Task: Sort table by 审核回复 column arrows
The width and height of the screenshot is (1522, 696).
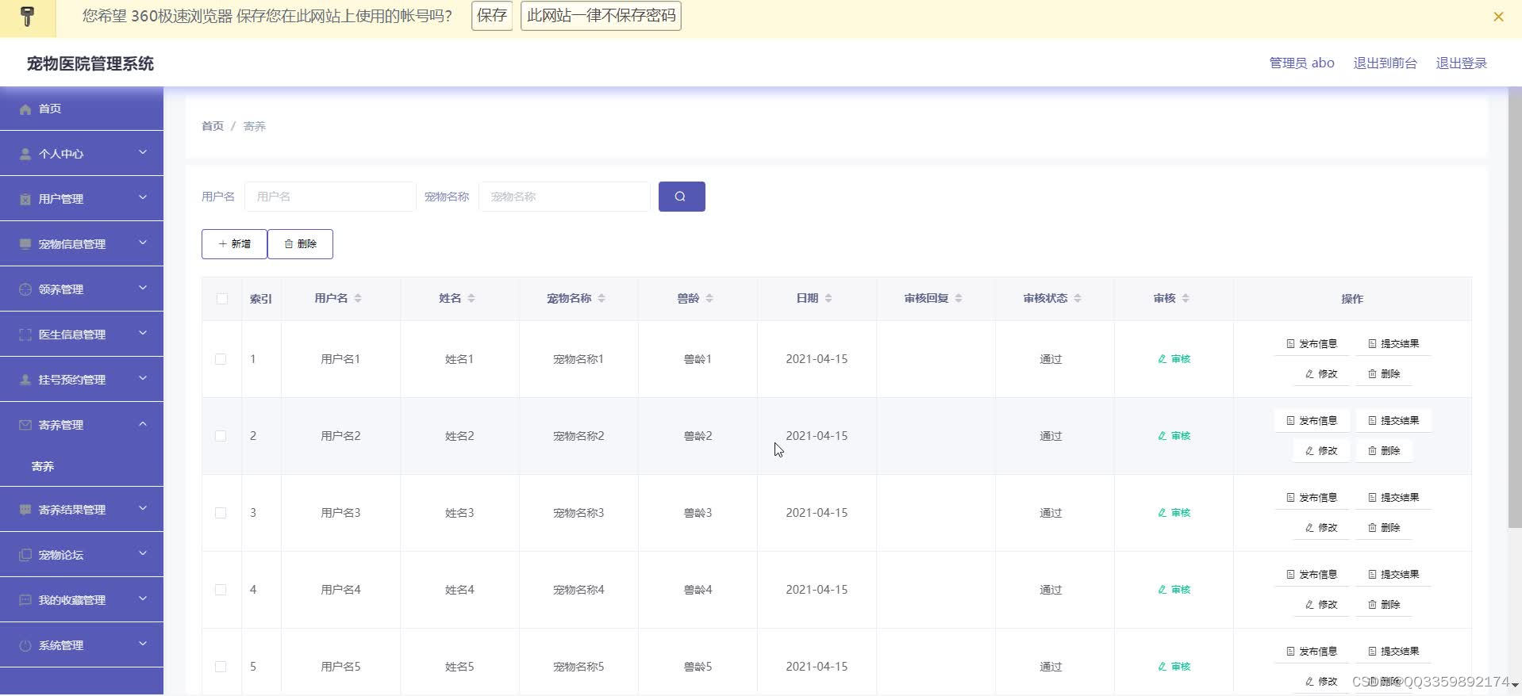Action: [x=959, y=298]
